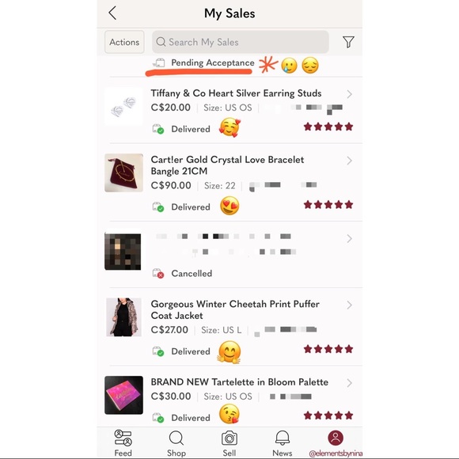This screenshot has width=459, height=459.
Task: Open the Feed tab icon
Action: [123, 438]
